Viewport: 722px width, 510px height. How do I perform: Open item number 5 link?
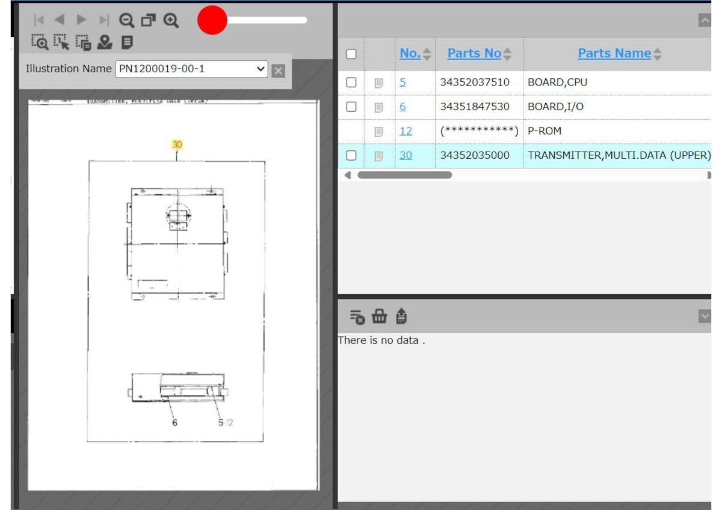click(x=403, y=83)
